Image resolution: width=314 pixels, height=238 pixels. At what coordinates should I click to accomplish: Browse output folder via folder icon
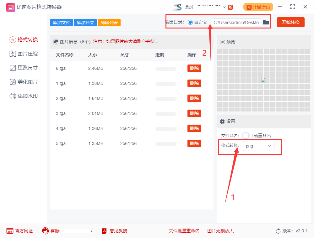point(266,22)
